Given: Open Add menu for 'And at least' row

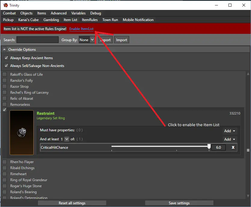Looking at the screenshot, I should [x=230, y=139].
